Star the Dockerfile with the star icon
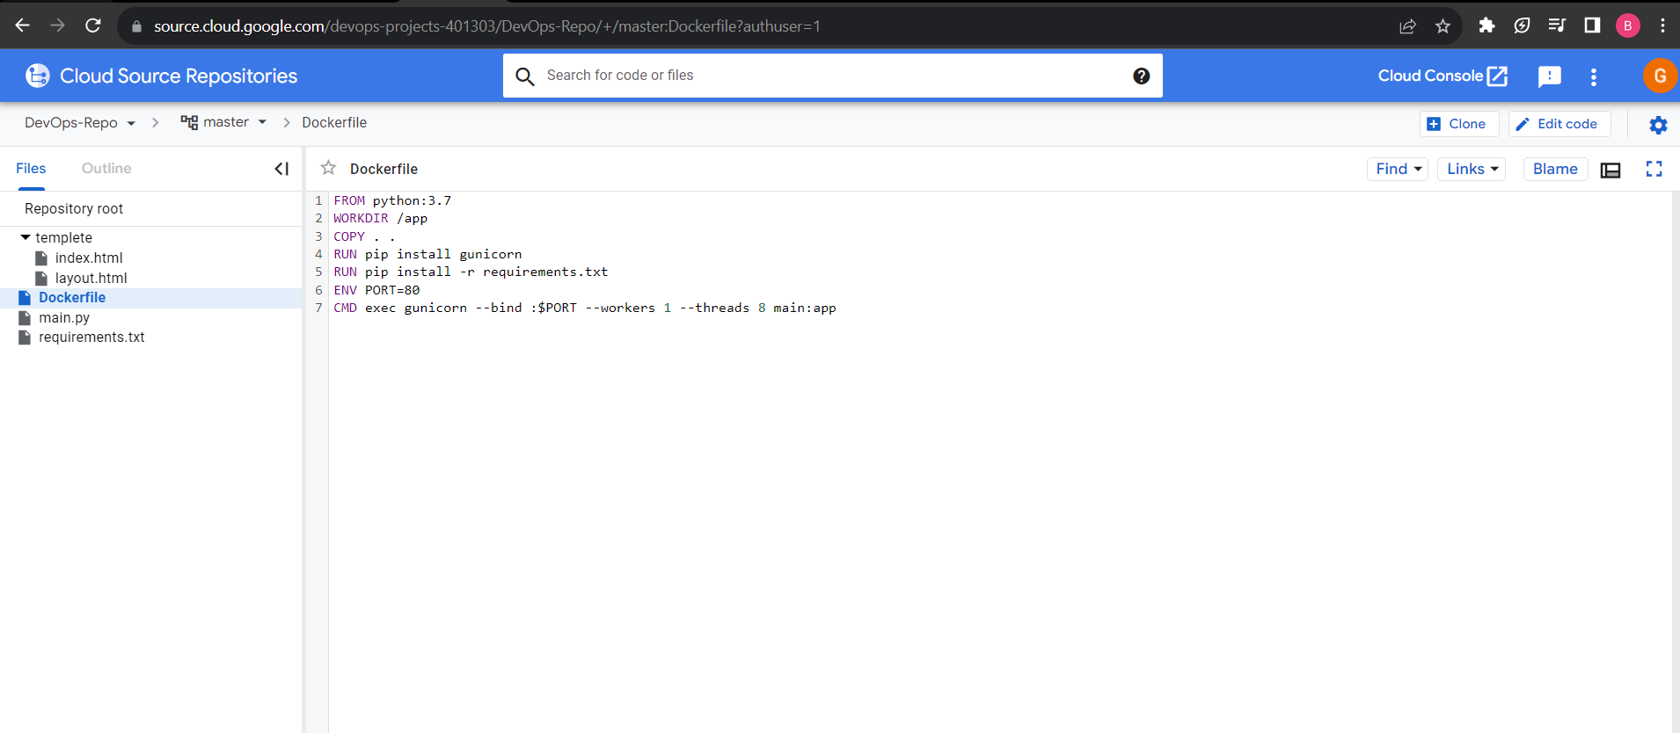Viewport: 1680px width, 733px height. coord(328,168)
